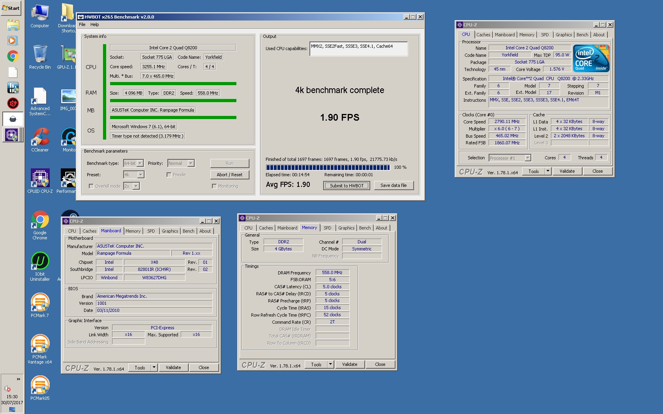Launch PCMark05 desktop shortcut

point(40,388)
